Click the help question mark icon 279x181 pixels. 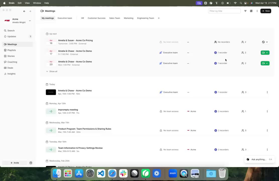pyautogui.click(x=31, y=163)
